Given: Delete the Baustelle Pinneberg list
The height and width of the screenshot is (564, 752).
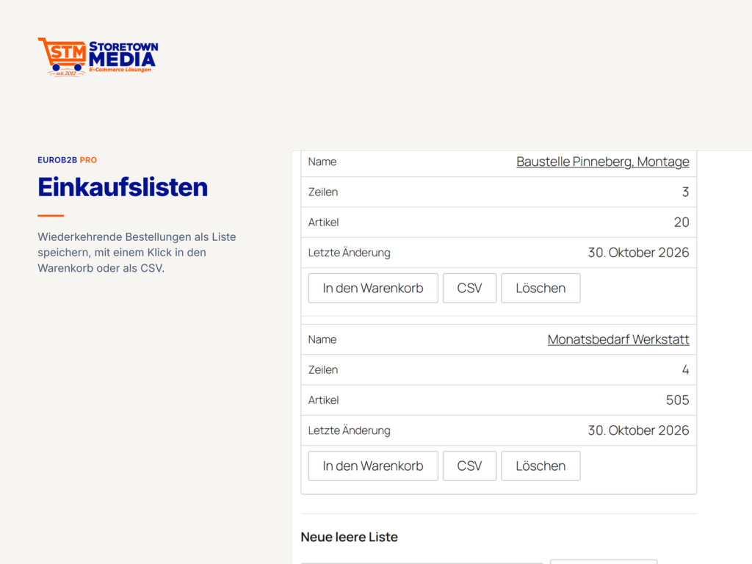Looking at the screenshot, I should point(540,288).
